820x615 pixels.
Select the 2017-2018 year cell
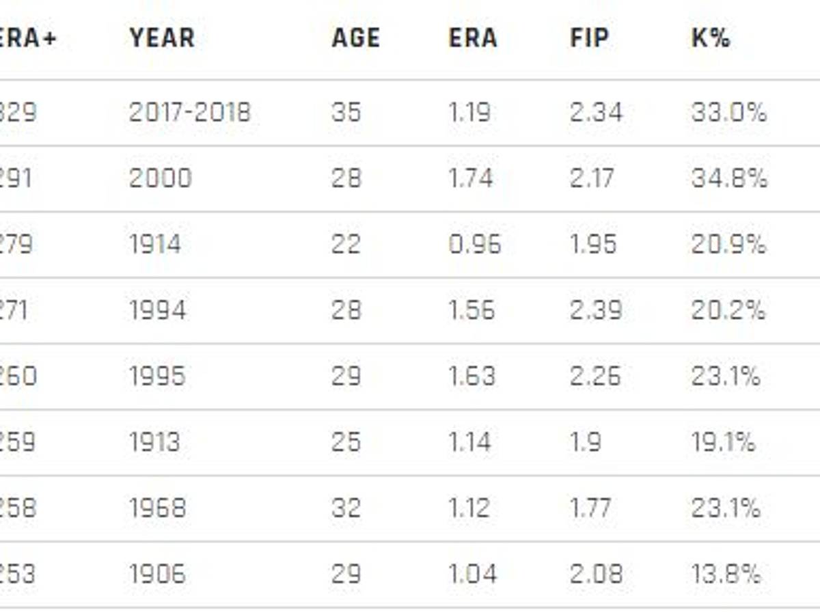click(190, 112)
